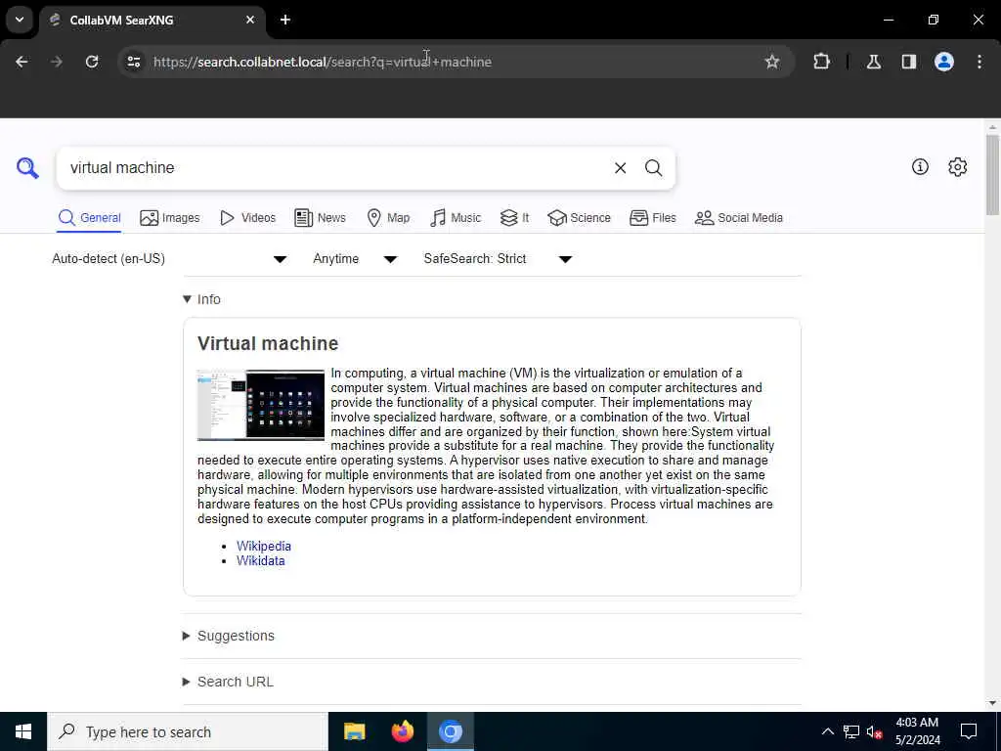Go forward with the browser arrow
Viewport: 1001px width, 751px height.
pos(57,62)
